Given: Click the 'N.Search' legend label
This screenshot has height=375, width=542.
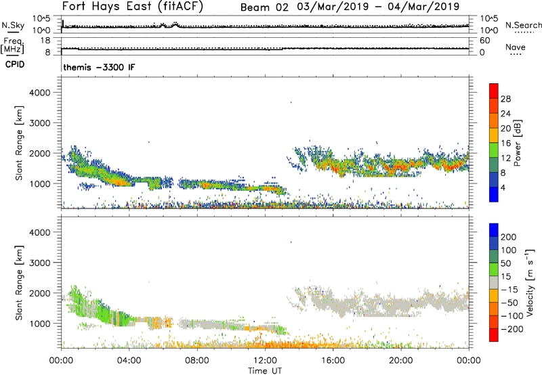Looking at the screenshot, I should (523, 25).
